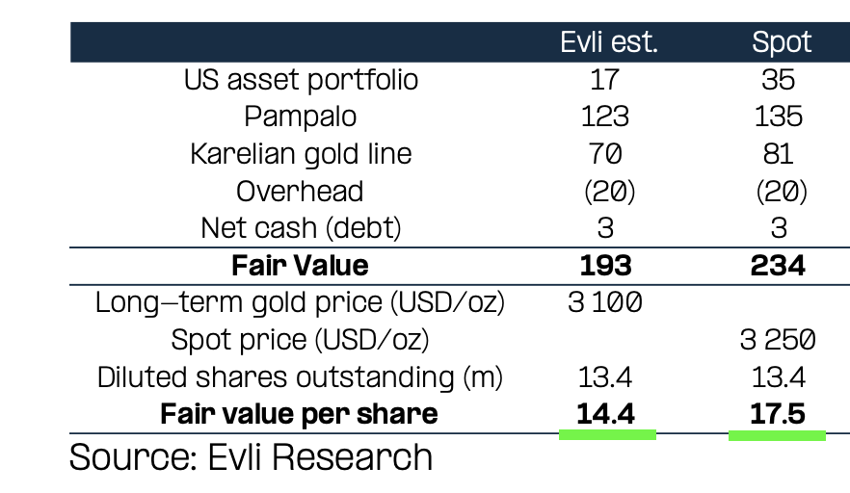Click the Spot column header

pyautogui.click(x=782, y=42)
